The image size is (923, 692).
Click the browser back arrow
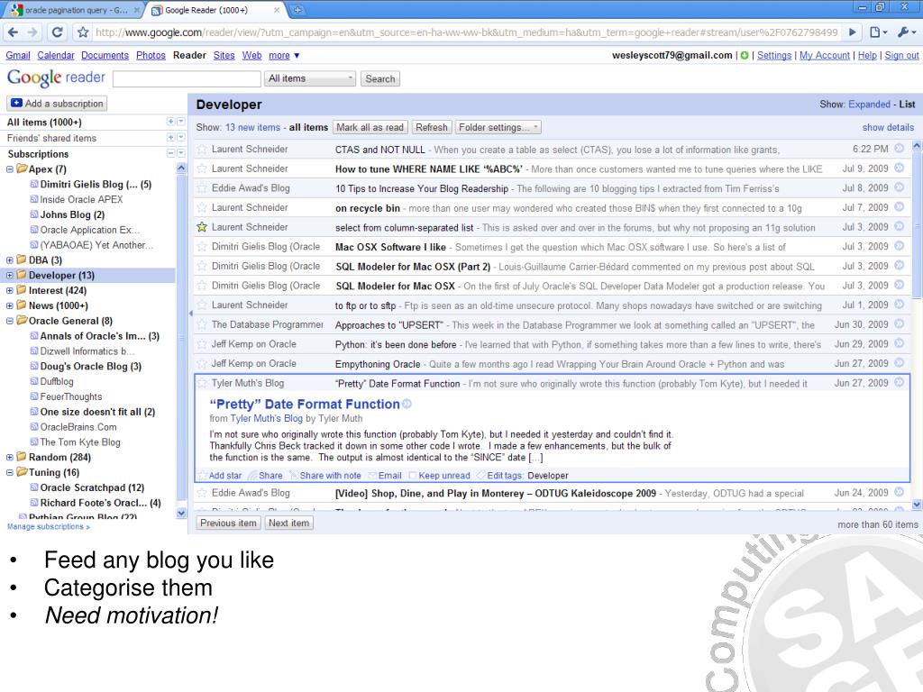click(x=14, y=32)
